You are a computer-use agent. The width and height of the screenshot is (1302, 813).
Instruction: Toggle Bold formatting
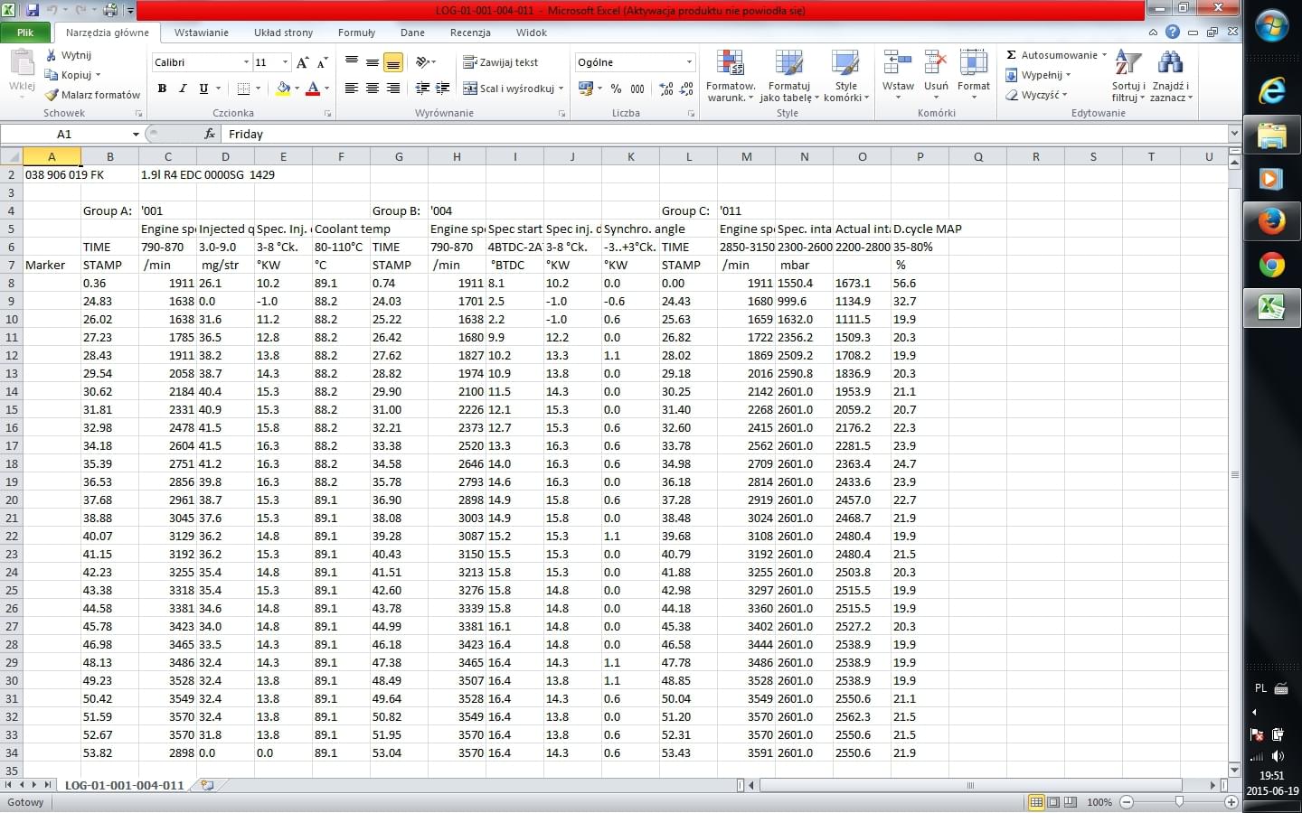point(162,89)
